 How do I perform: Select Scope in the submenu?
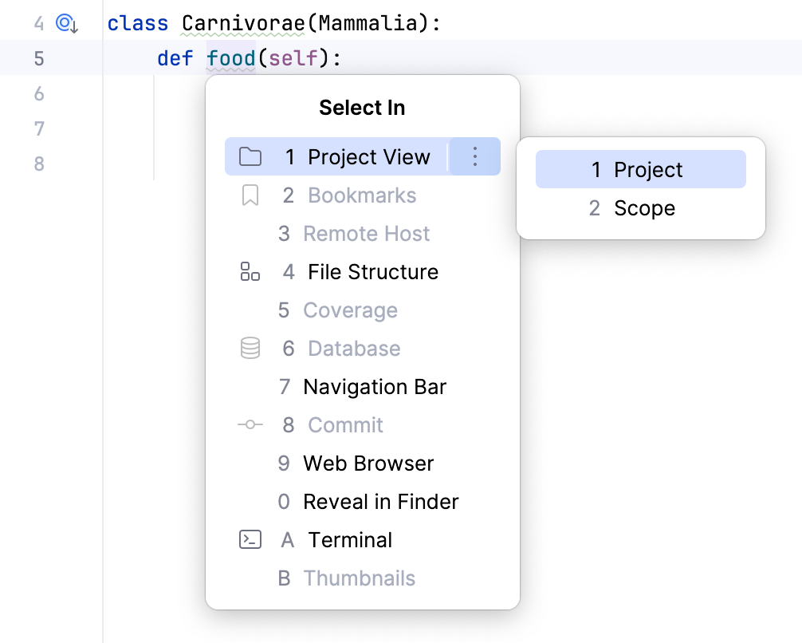coord(643,208)
